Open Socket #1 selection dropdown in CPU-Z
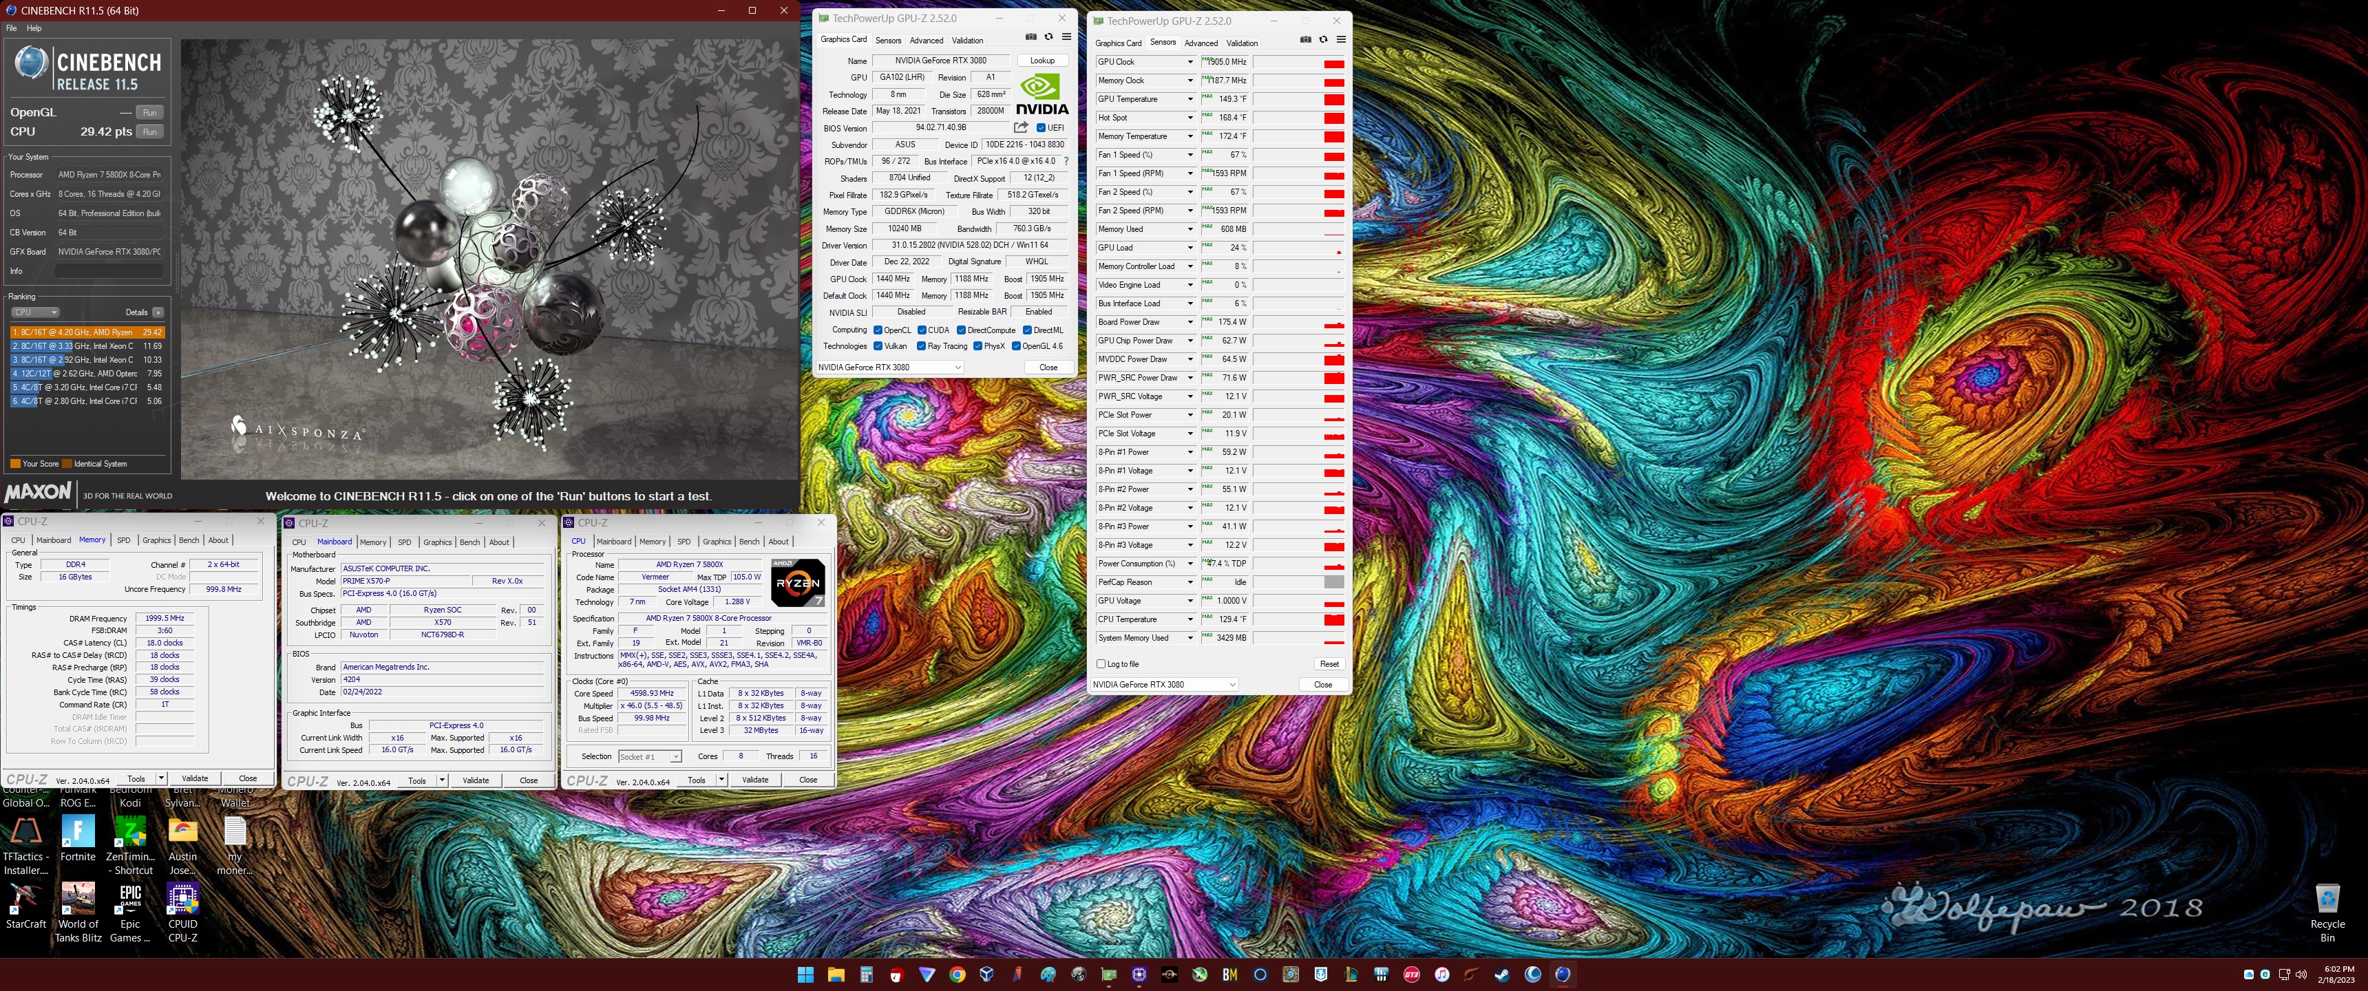This screenshot has width=2368, height=991. [x=649, y=756]
